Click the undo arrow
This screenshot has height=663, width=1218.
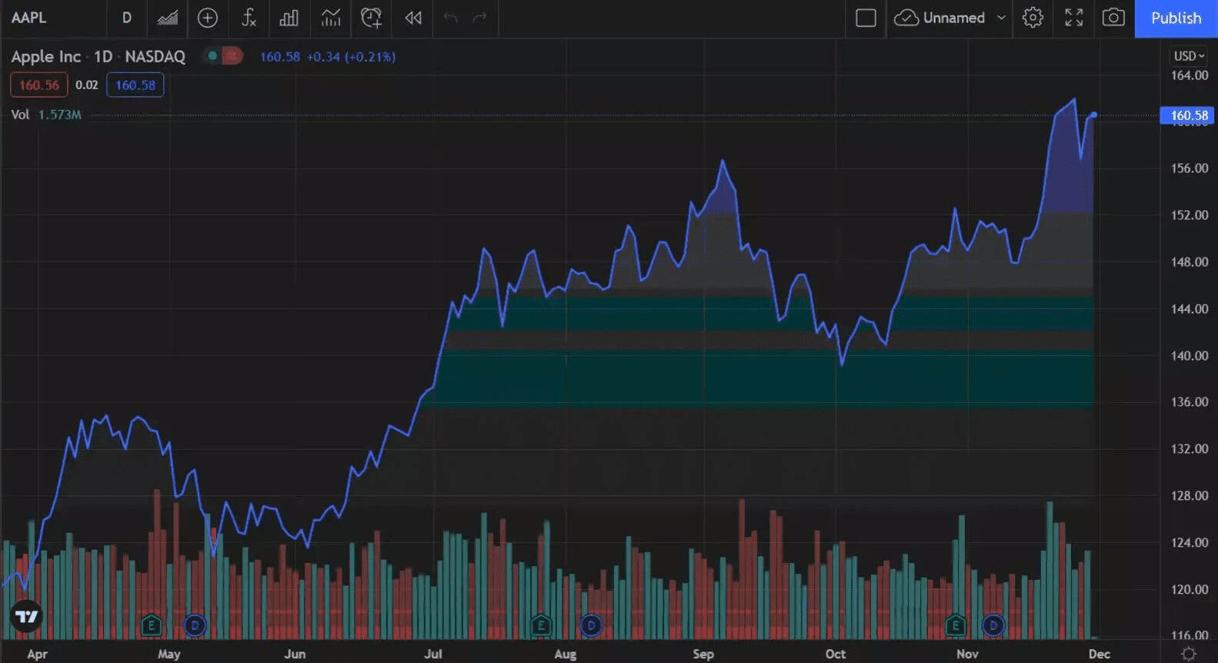(451, 18)
